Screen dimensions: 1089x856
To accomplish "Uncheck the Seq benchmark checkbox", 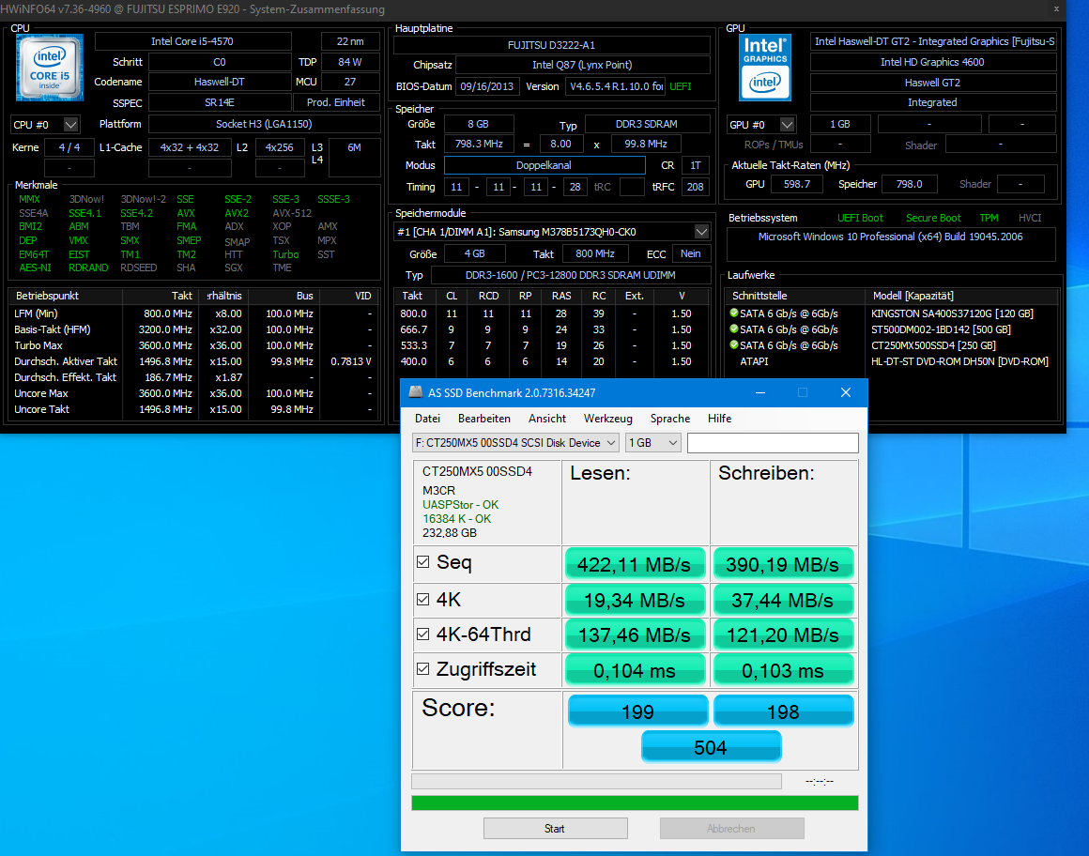I will point(422,561).
